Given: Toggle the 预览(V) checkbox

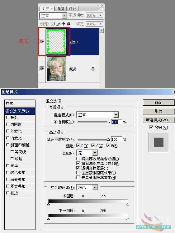Looking at the screenshot, I should [151, 127].
